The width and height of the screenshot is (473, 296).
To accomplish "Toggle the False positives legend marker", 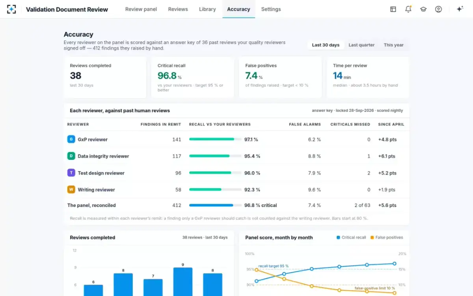I will (372, 238).
